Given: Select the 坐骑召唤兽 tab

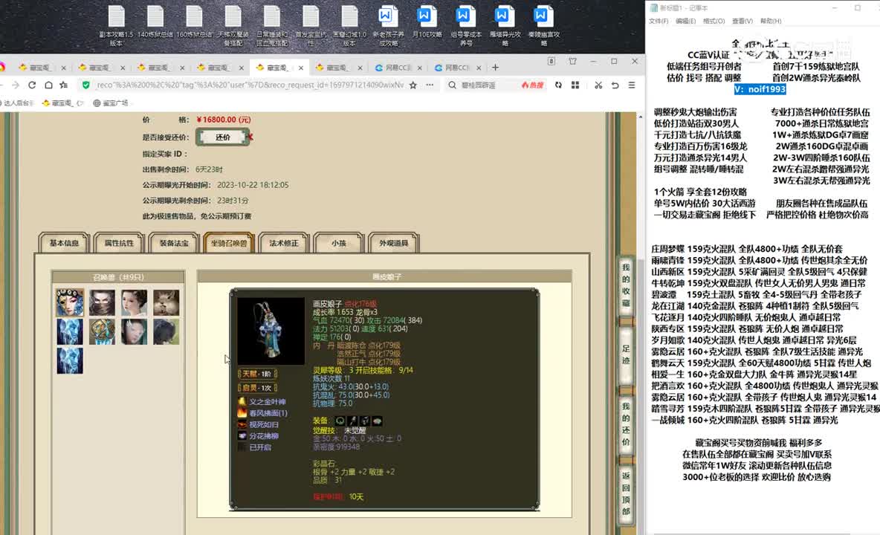Looking at the screenshot, I should tap(229, 243).
